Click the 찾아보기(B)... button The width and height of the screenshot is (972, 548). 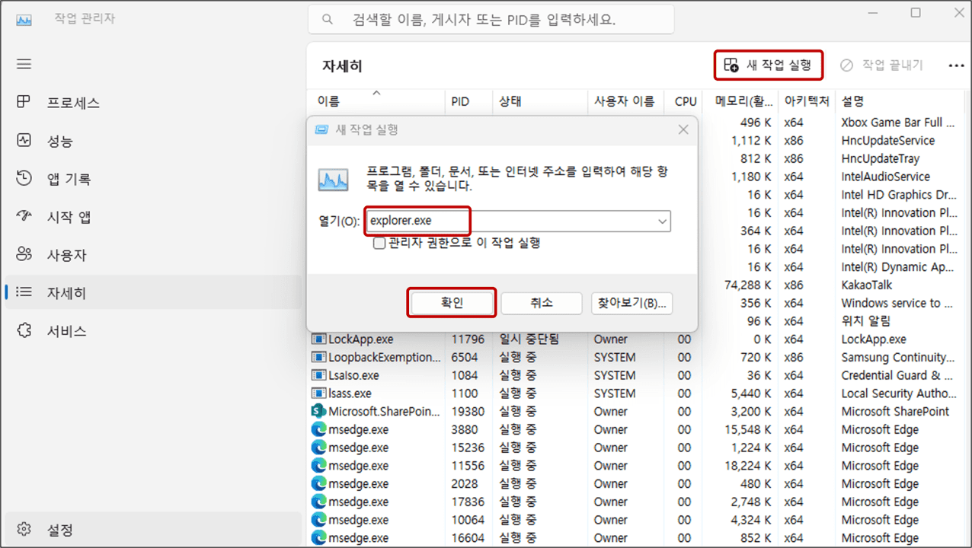[631, 303]
